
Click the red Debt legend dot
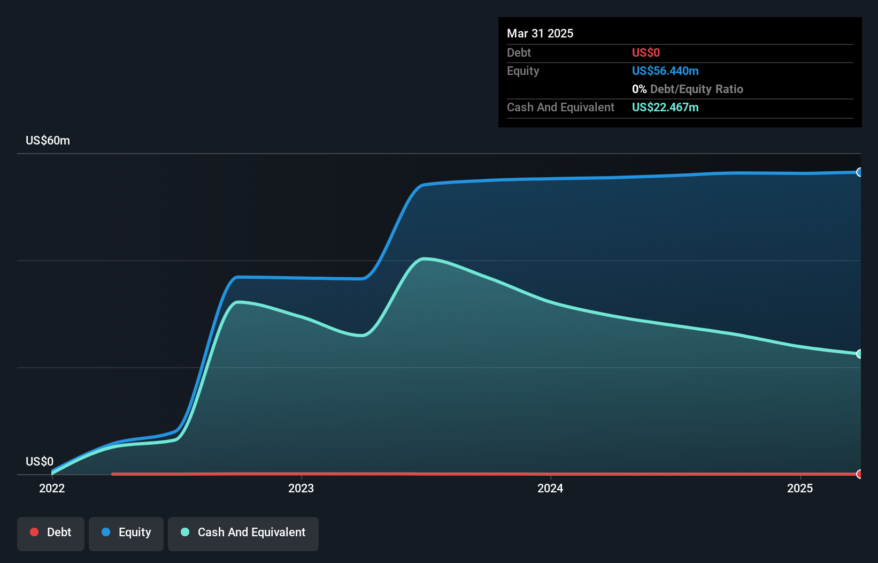coord(34,532)
